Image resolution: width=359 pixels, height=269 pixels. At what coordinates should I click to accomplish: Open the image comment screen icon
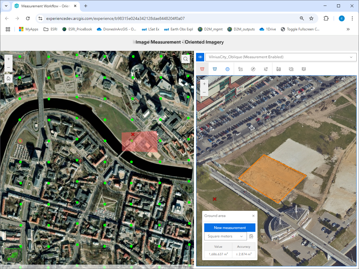pos(304,69)
